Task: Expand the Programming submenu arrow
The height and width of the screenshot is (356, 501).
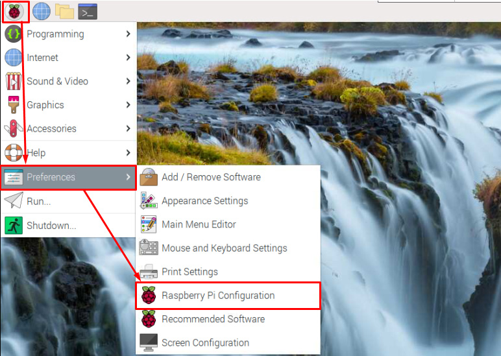Action: [x=128, y=34]
